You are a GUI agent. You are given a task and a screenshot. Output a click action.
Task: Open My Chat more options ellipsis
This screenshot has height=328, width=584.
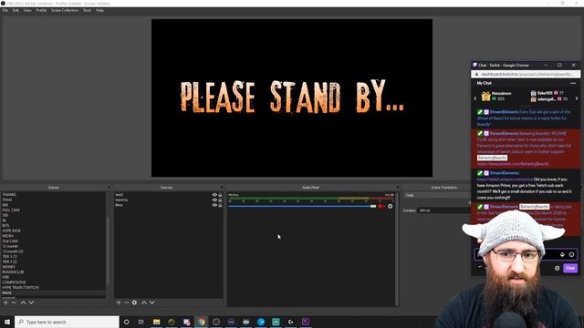573,83
